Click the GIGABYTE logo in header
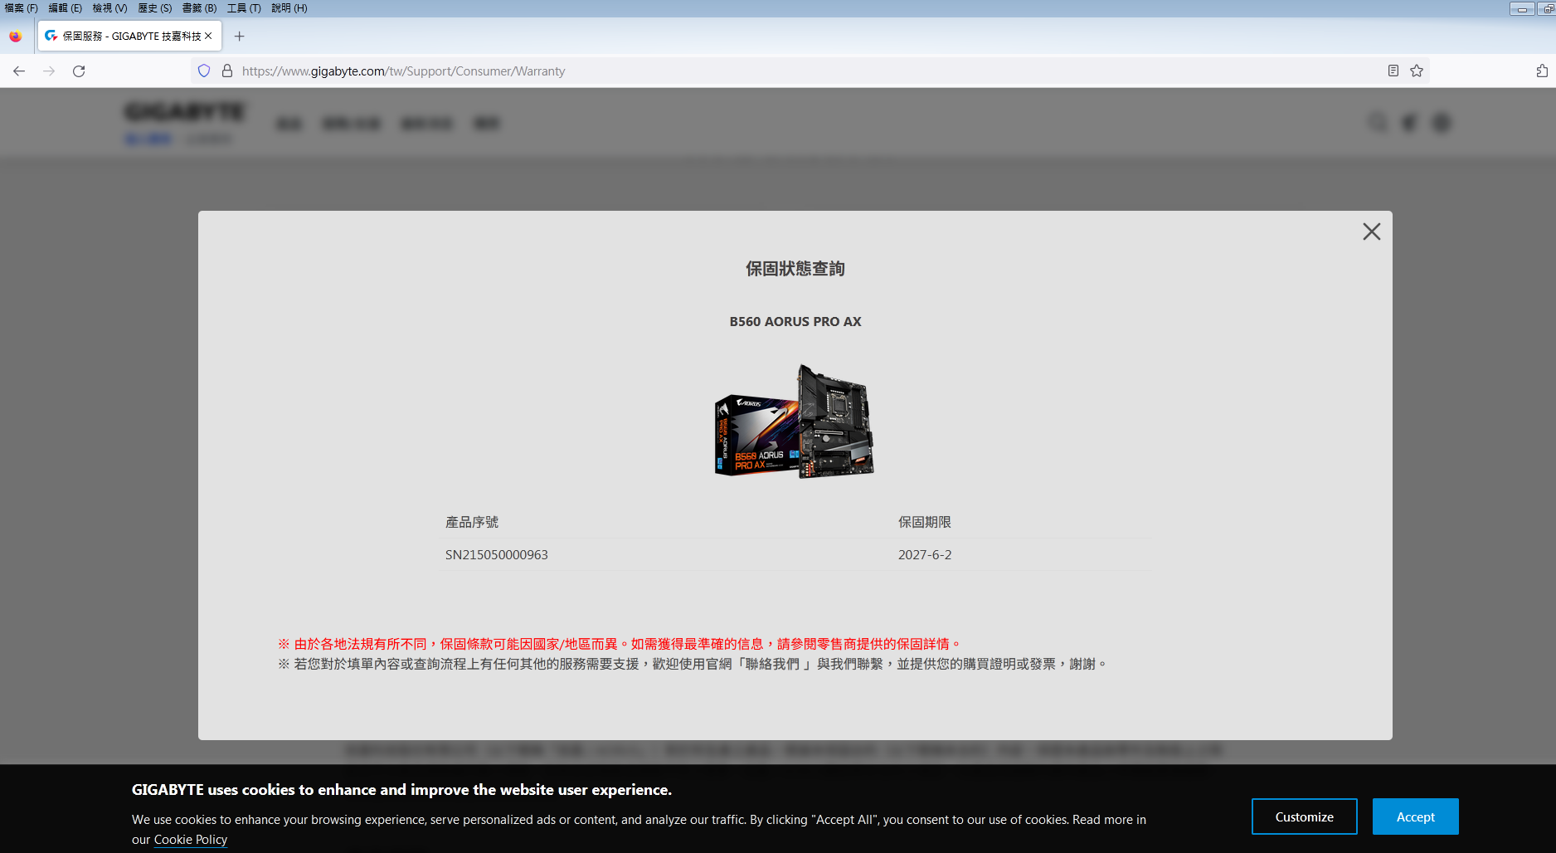 point(185,111)
